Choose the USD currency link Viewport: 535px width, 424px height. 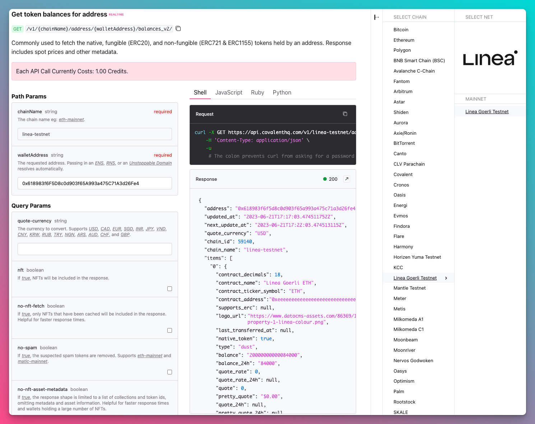93,229
